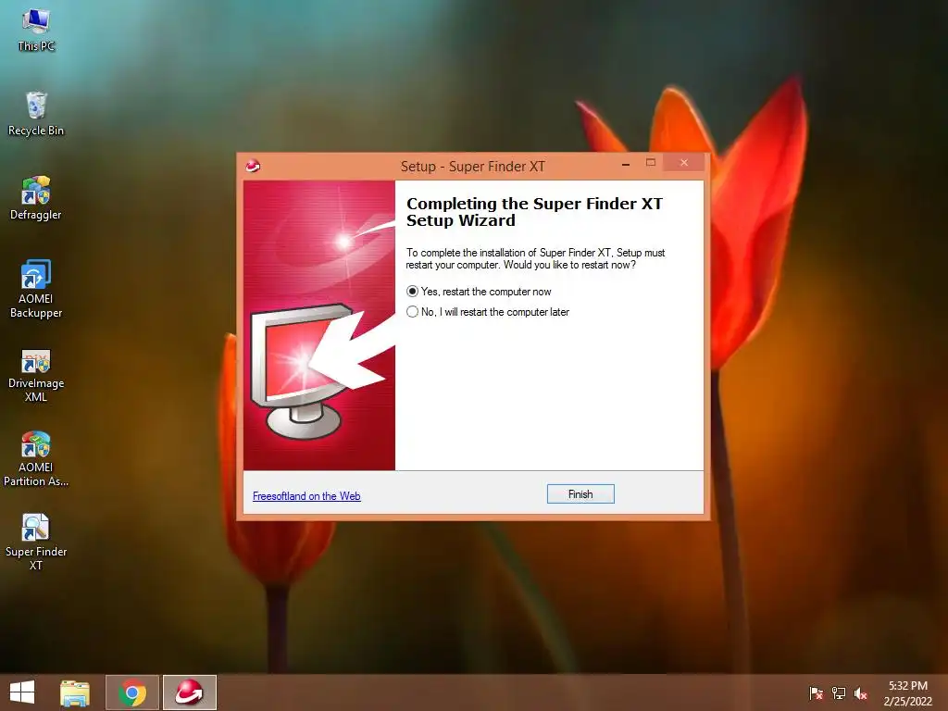
Task: Launch Super Finder XT desktop shortcut
Action: click(x=36, y=542)
